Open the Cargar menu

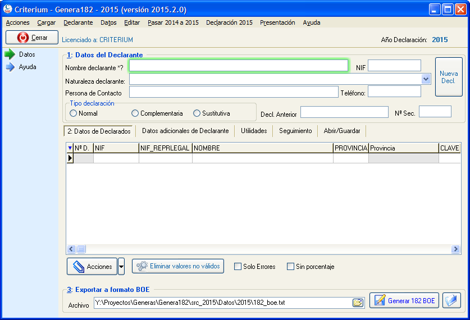[x=47, y=22]
